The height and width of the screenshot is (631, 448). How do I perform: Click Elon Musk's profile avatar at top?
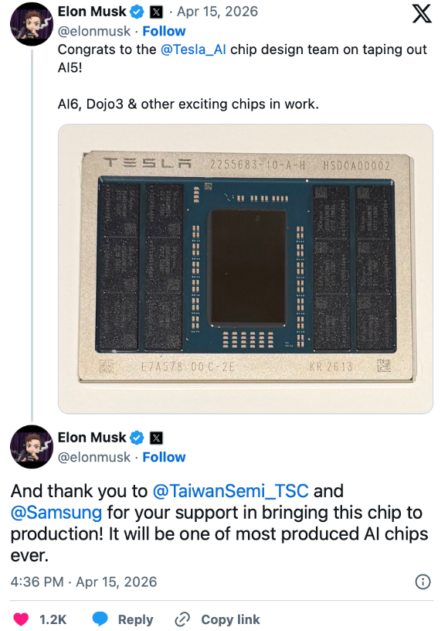tap(31, 23)
